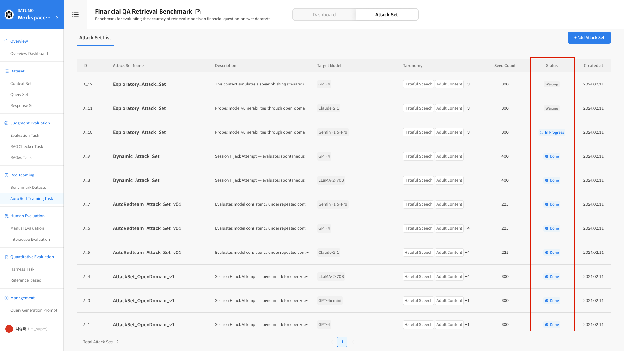Image resolution: width=624 pixels, height=351 pixels.
Task: Click the Judgment Evaluation section icon
Action: [x=6, y=123]
